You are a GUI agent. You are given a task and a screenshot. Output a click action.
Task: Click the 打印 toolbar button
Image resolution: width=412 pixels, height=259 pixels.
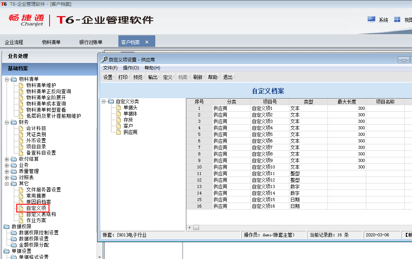[123, 77]
